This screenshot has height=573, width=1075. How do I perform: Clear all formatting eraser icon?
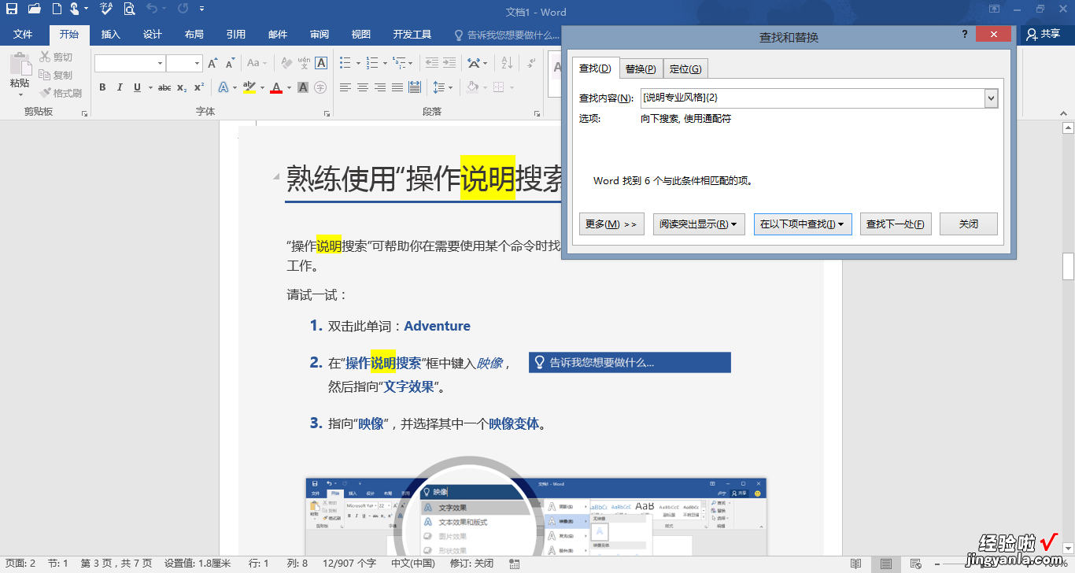(287, 63)
